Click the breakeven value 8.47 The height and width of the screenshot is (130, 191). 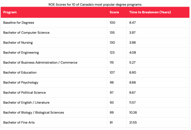click(x=132, y=23)
